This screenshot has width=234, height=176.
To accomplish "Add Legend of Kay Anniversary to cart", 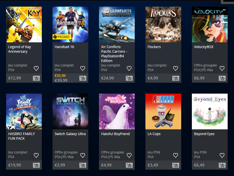I will coord(36,78).
